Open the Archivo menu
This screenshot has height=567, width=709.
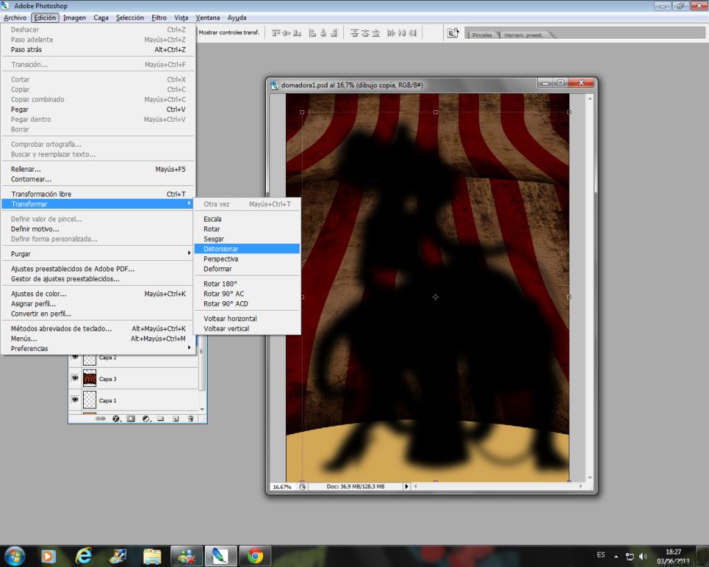tap(15, 17)
